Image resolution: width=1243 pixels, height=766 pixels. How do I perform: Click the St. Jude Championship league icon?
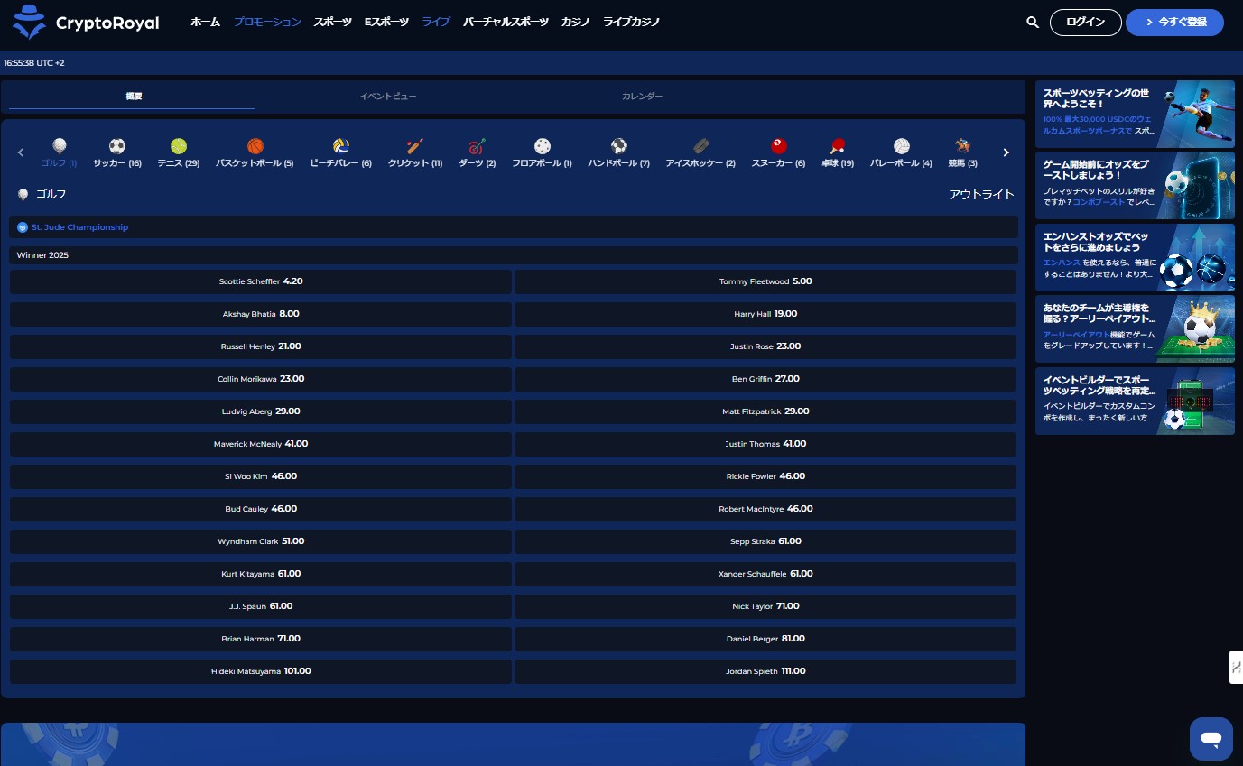(23, 227)
